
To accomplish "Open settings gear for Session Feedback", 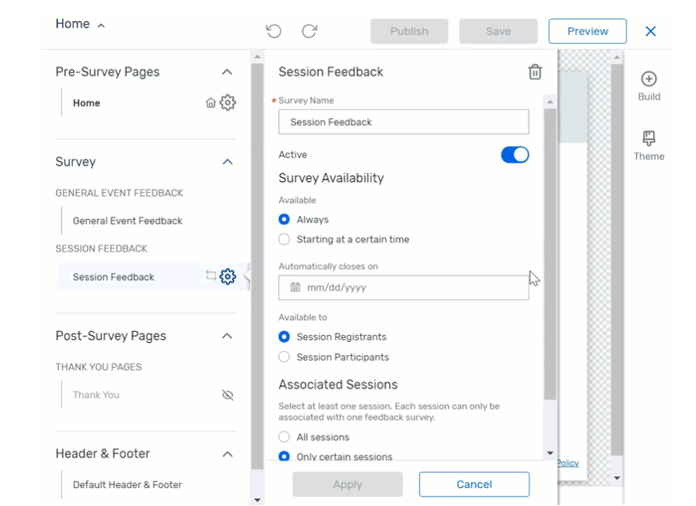I will coord(228,276).
